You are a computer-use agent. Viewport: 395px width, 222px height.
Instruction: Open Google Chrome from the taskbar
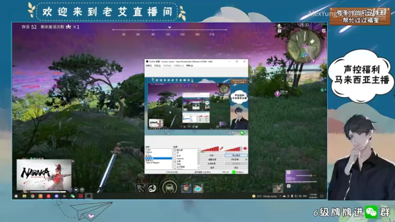[x=33, y=196]
